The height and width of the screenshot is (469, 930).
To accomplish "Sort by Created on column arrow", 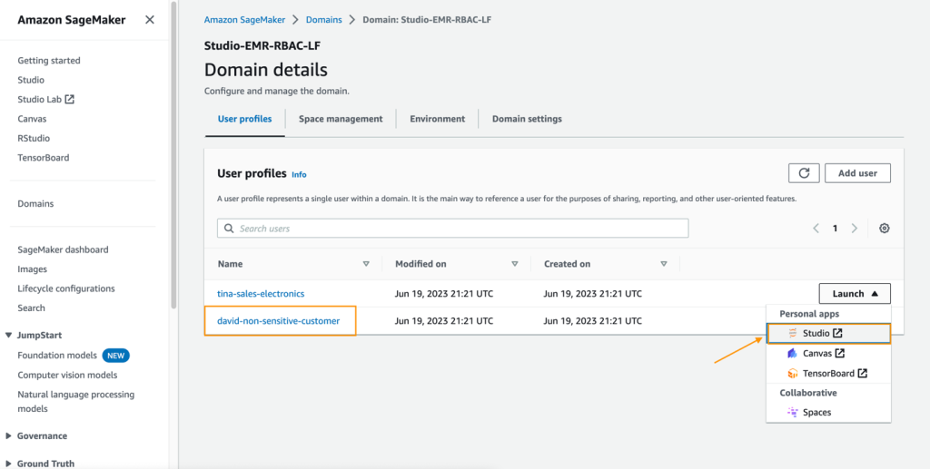I will (x=664, y=264).
